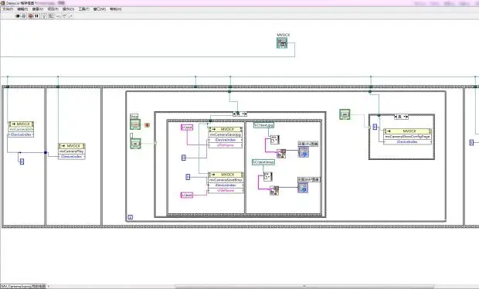Toggle the Retain Wire Values toolbar icon

tap(51, 16)
